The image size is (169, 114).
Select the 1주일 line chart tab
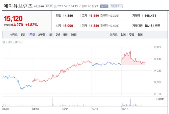click(x=31, y=35)
